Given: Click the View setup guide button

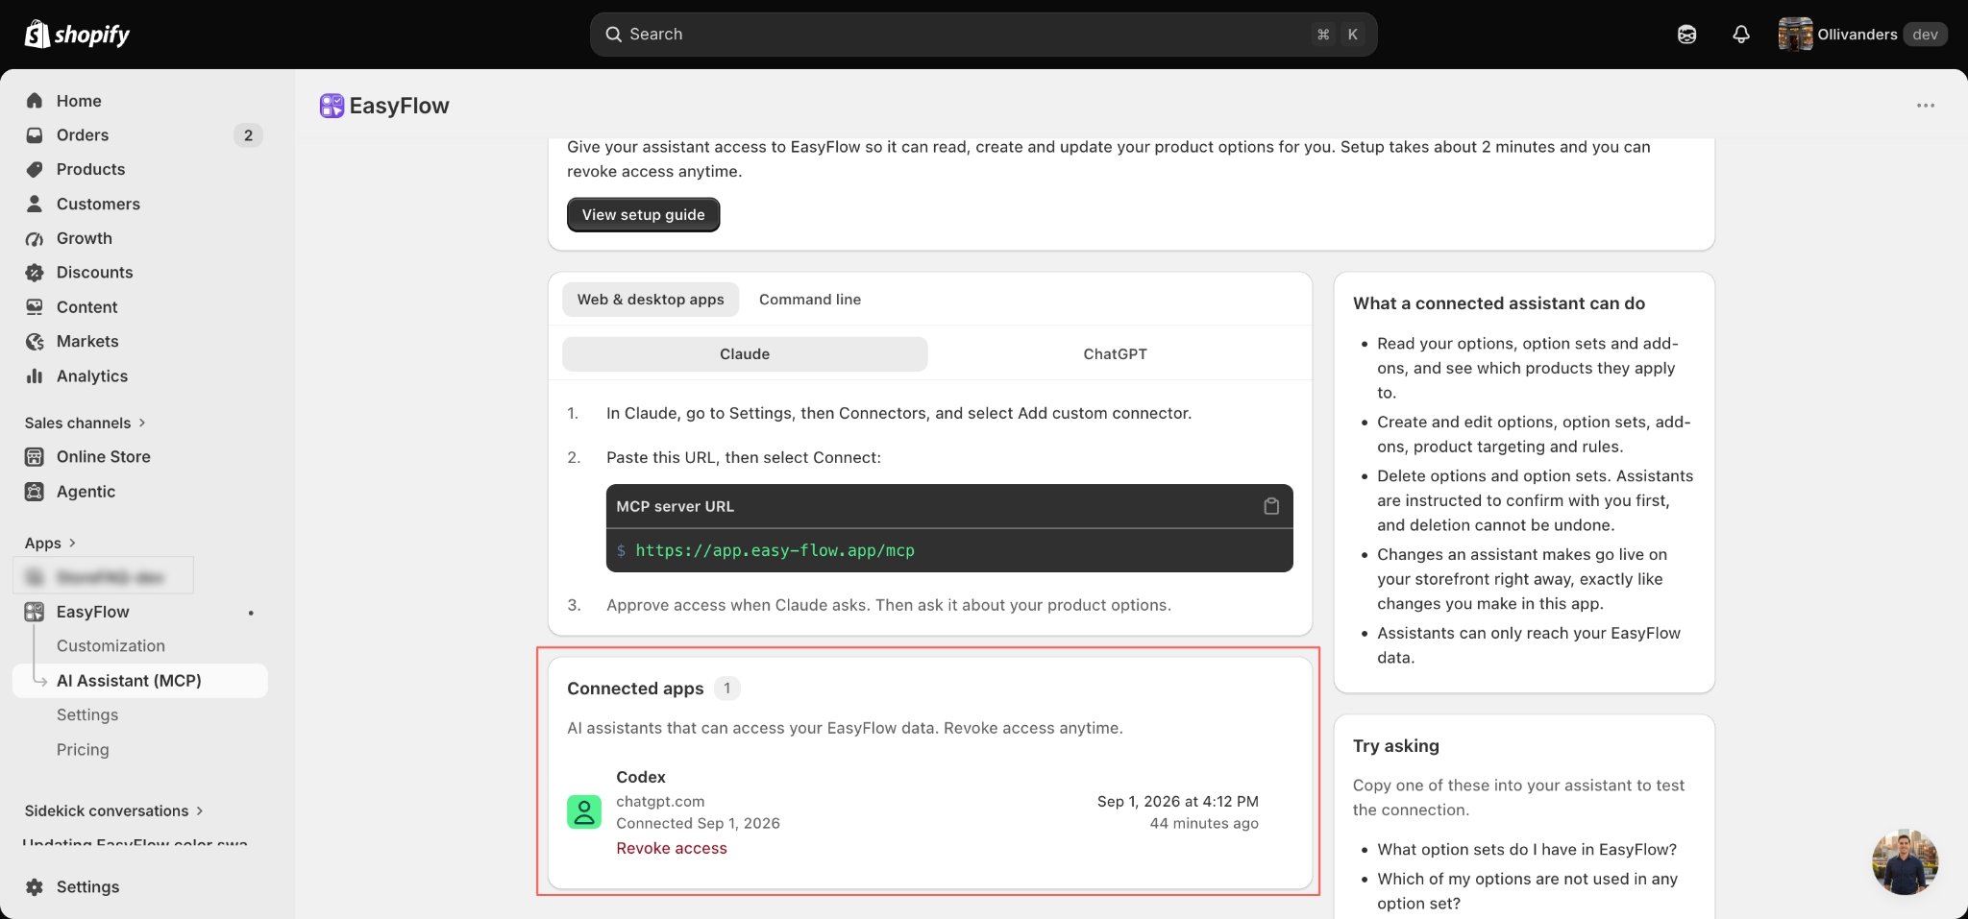Looking at the screenshot, I should tap(643, 215).
